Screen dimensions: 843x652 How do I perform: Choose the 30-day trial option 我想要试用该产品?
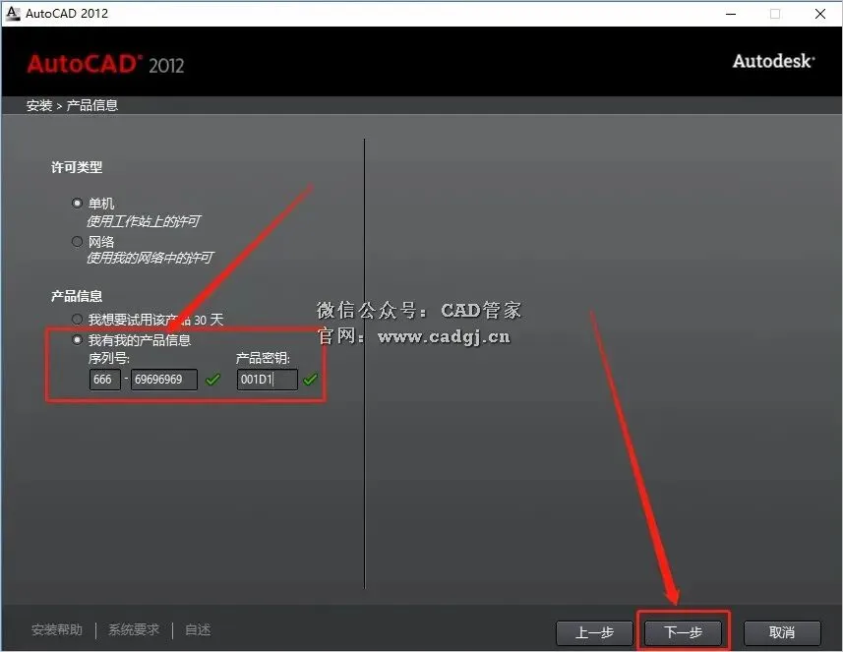click(77, 320)
